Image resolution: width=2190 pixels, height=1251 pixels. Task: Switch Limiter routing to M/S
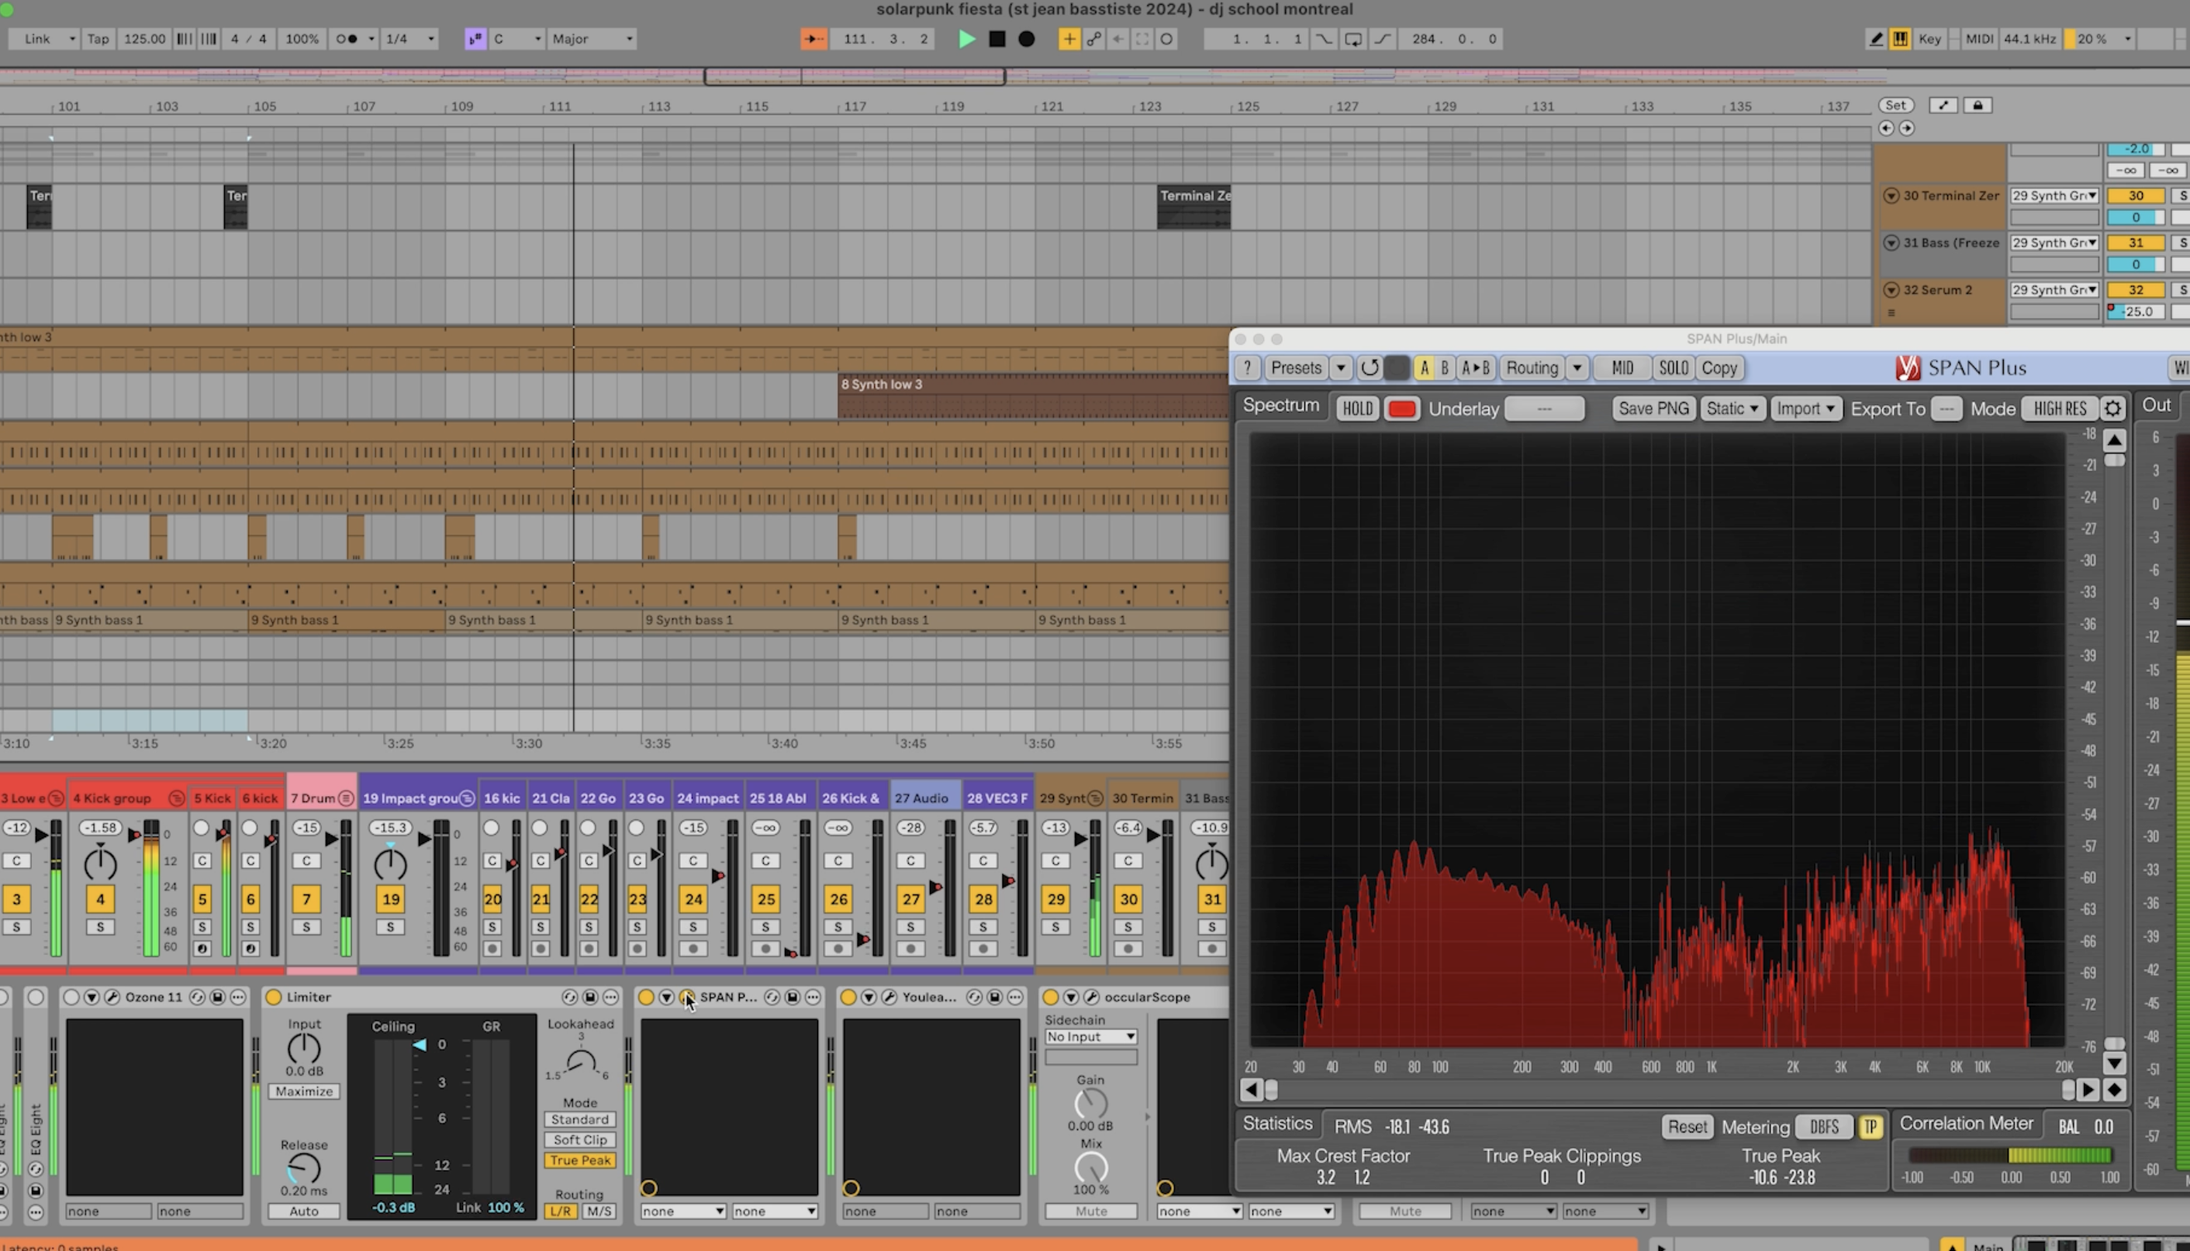(x=599, y=1211)
